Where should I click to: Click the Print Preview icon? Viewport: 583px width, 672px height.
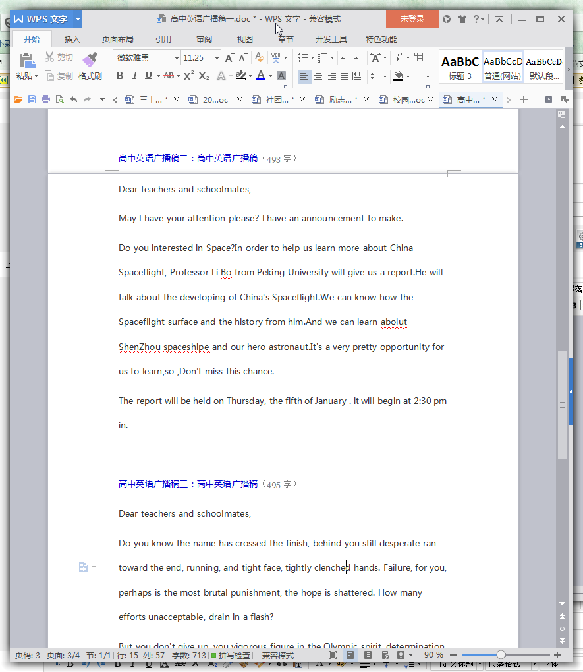(x=59, y=100)
